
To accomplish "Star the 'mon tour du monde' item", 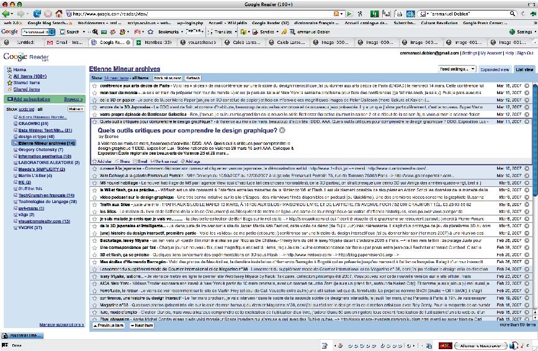I will coord(94,93).
